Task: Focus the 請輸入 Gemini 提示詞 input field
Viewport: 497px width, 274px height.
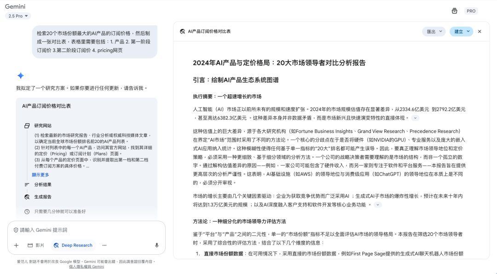Action: point(87,230)
